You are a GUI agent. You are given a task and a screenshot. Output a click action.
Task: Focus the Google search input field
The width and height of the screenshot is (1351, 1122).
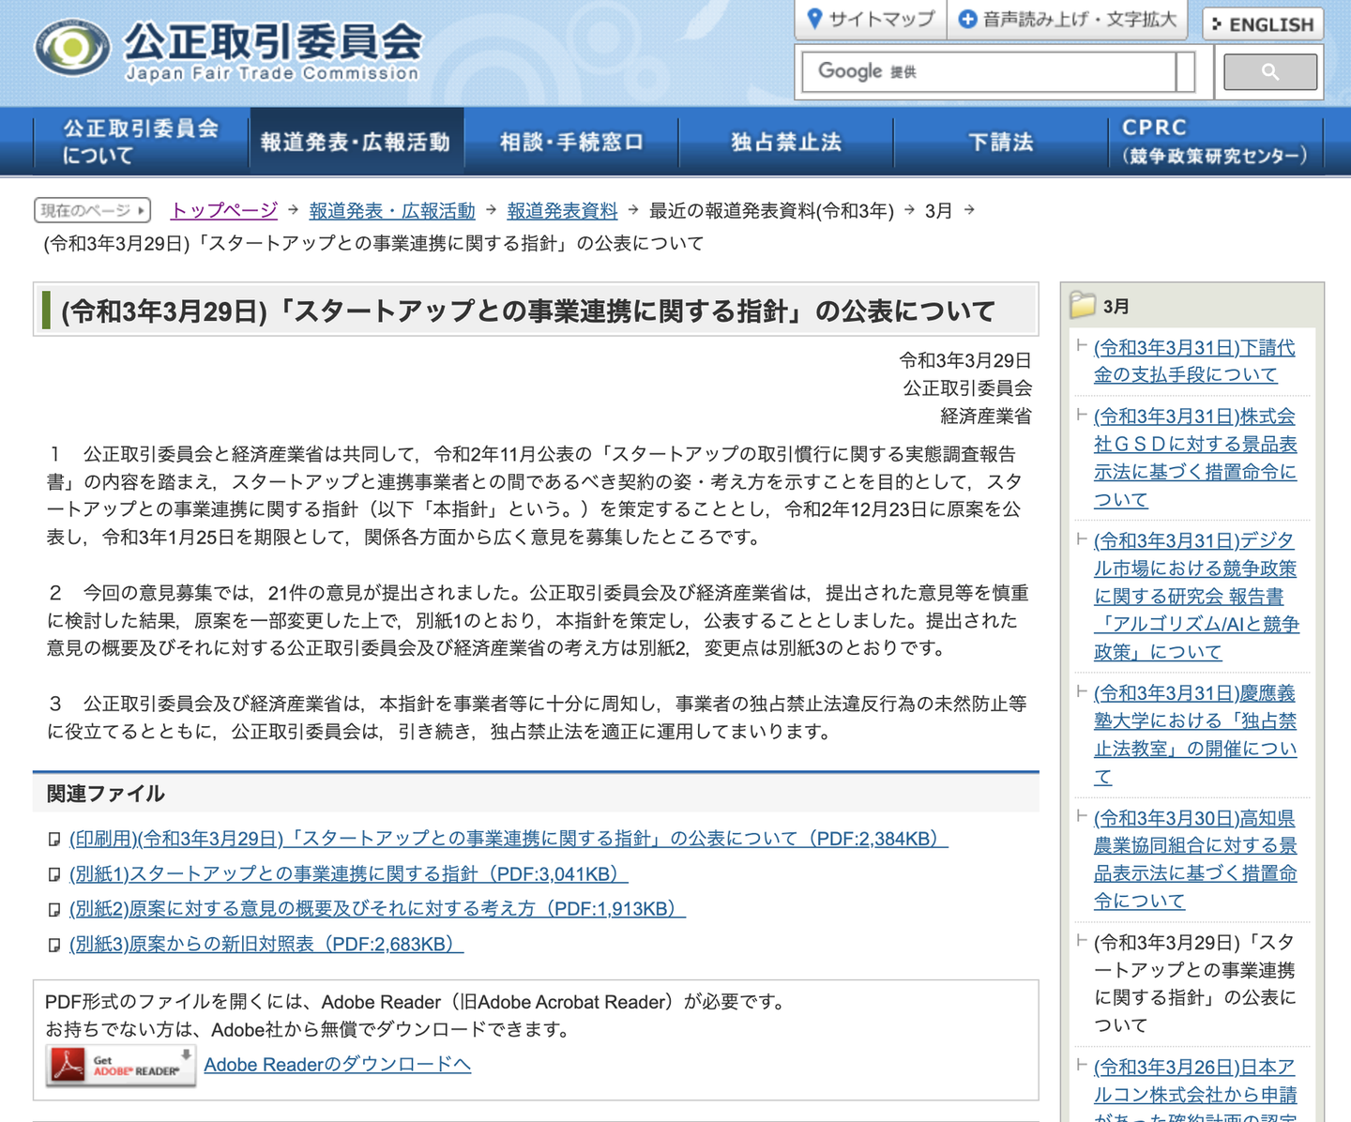coord(988,72)
